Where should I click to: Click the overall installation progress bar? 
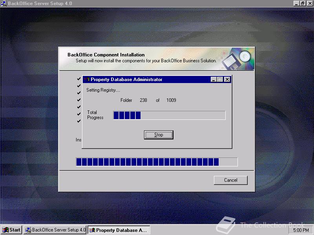[157, 162]
